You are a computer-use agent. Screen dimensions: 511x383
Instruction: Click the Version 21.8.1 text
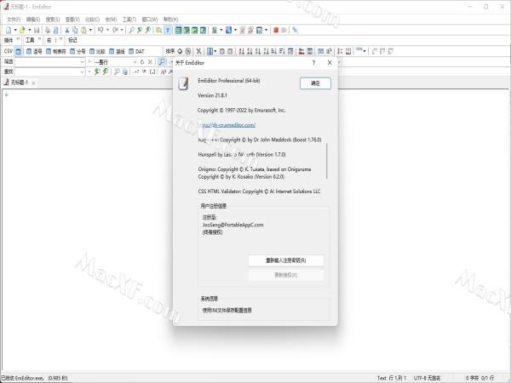coord(212,95)
